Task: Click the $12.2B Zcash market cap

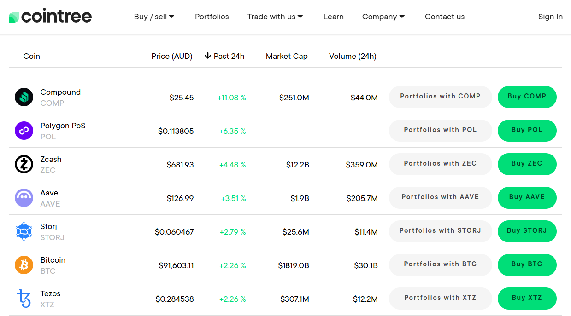Action: click(x=297, y=165)
